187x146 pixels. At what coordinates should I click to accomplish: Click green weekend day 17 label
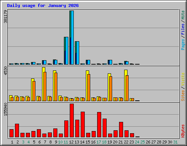(99, 142)
